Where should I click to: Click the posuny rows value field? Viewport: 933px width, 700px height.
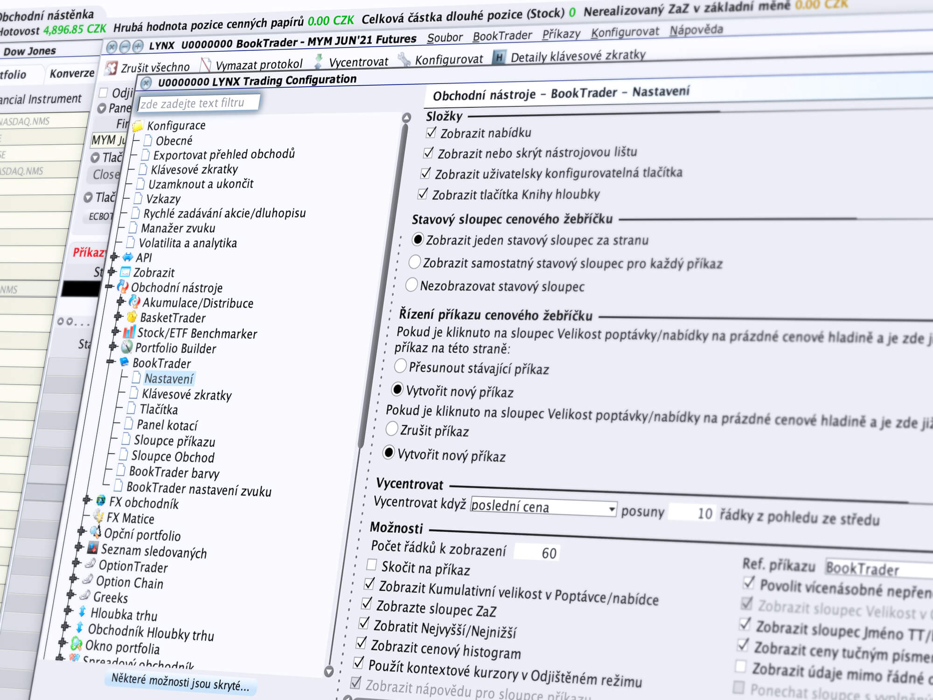point(691,513)
